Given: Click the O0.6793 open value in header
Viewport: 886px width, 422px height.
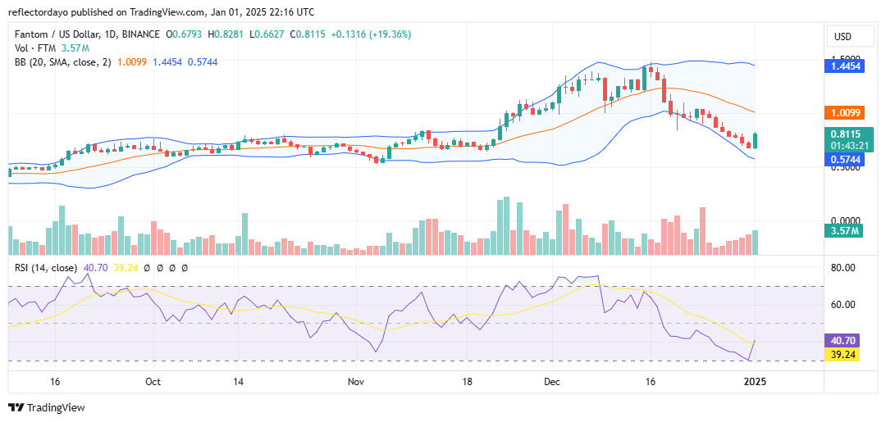Looking at the screenshot, I should 185,34.
